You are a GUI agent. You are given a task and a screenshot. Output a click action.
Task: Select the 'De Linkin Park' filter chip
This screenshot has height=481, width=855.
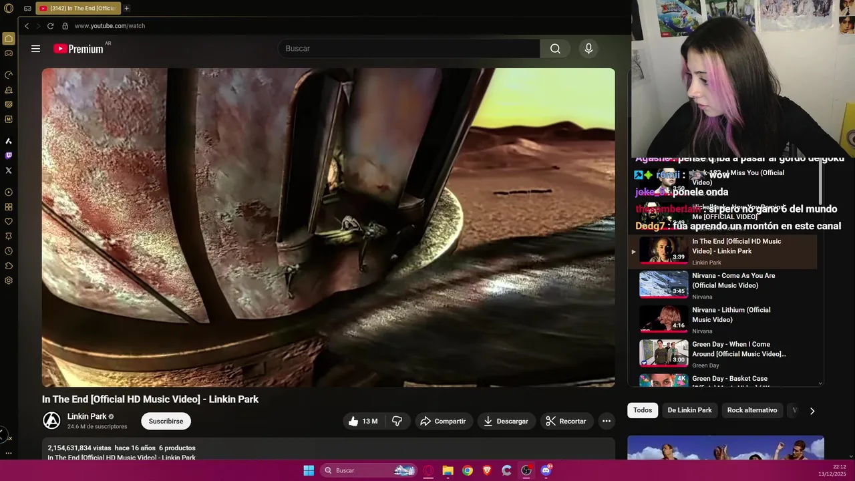(x=689, y=410)
